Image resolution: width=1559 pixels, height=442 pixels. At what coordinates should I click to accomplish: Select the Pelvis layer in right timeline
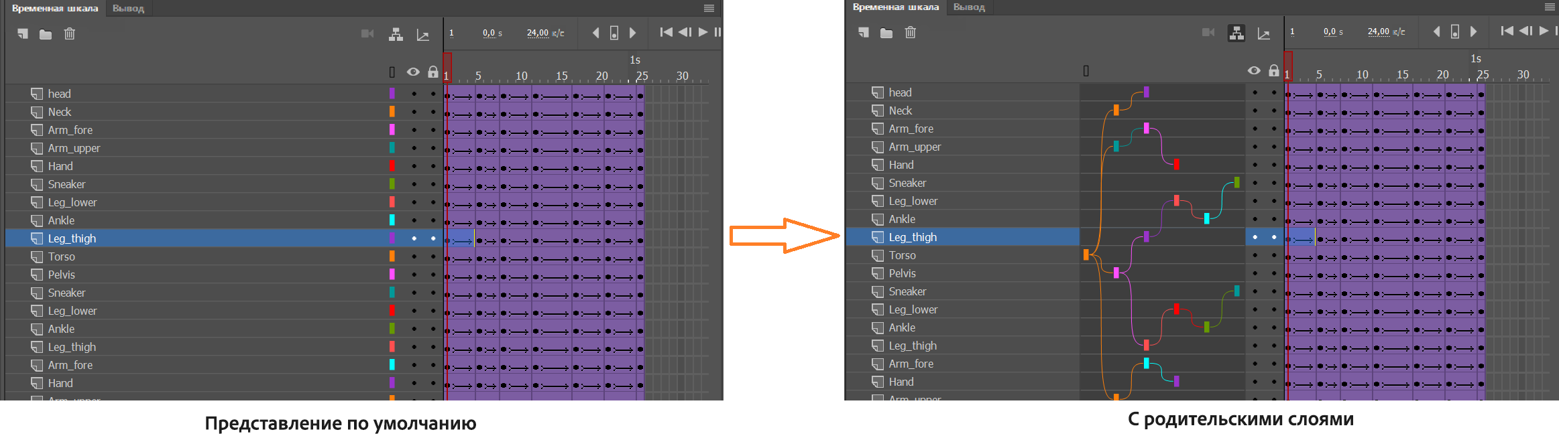click(x=962, y=273)
